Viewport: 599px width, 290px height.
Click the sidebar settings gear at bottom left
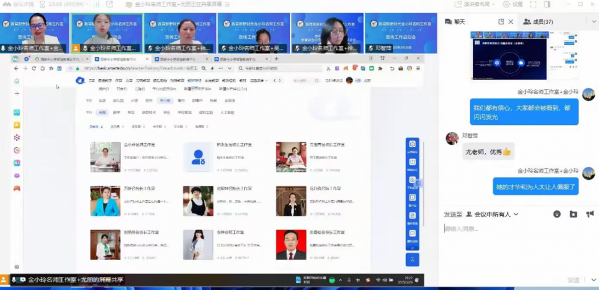click(x=17, y=267)
